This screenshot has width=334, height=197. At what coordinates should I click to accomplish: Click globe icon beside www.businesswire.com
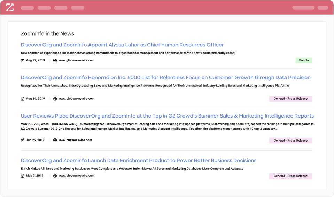tap(55, 140)
